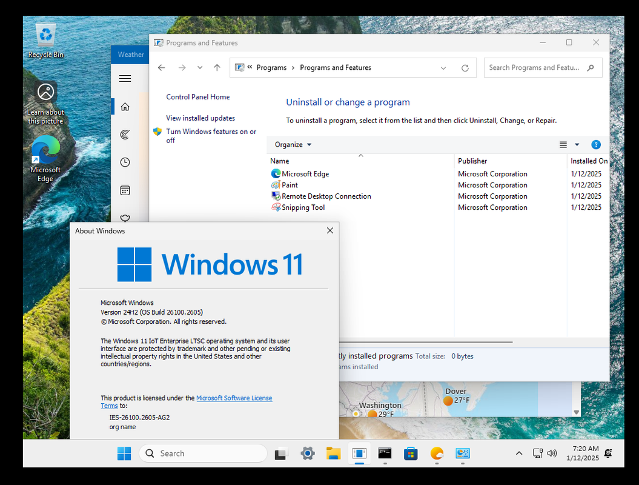Screen dimensions: 639x485
Task: Go back in Programs and Features
Action: point(161,68)
